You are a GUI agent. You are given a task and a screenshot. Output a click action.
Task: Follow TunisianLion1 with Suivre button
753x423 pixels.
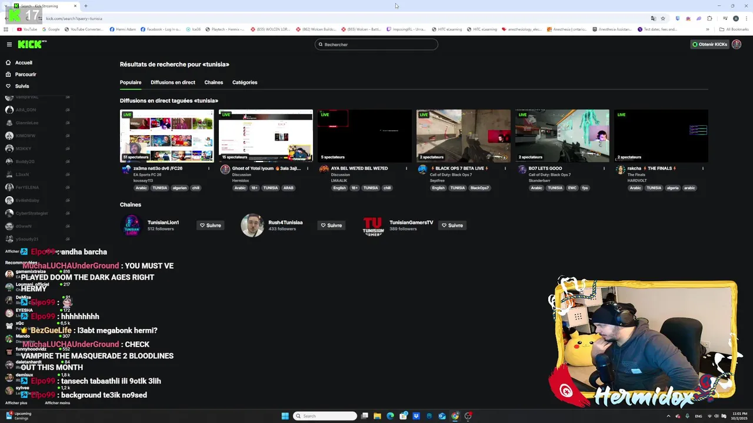pyautogui.click(x=211, y=226)
